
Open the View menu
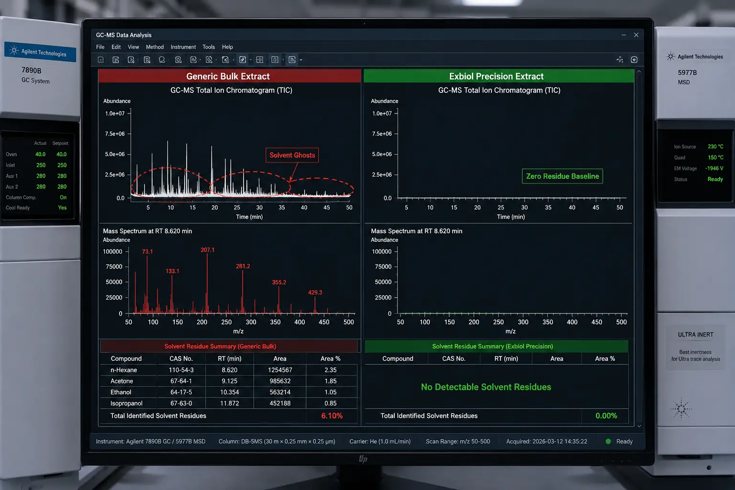[134, 47]
